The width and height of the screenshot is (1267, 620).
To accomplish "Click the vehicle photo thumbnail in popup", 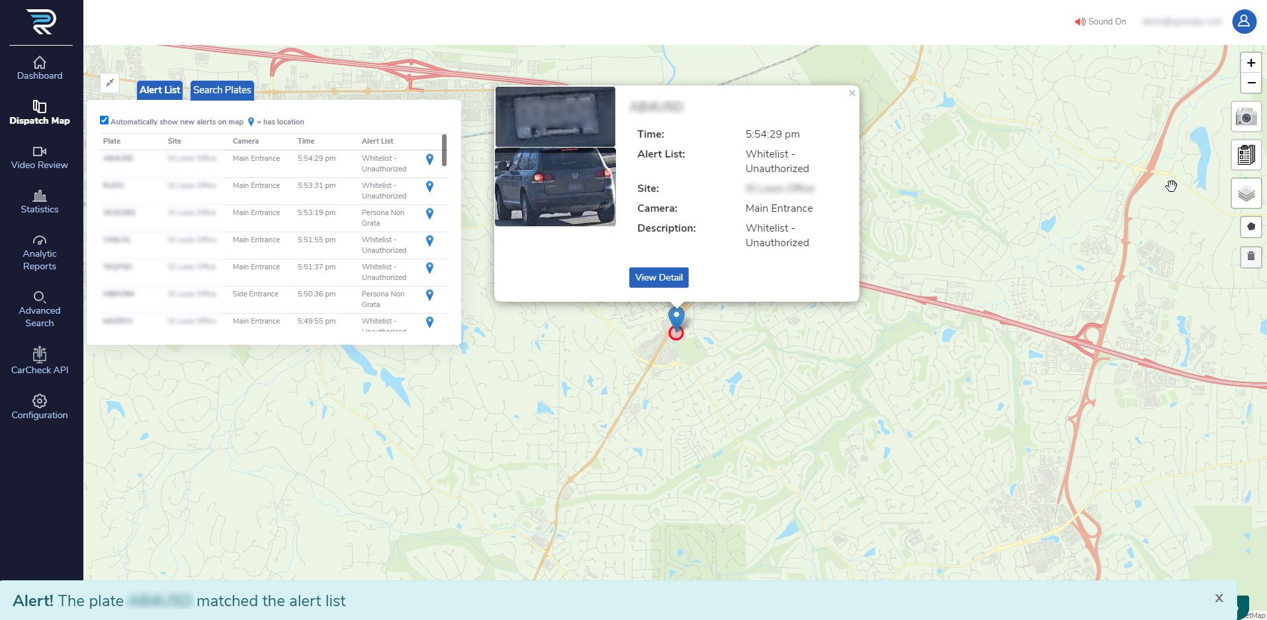I will coord(555,187).
